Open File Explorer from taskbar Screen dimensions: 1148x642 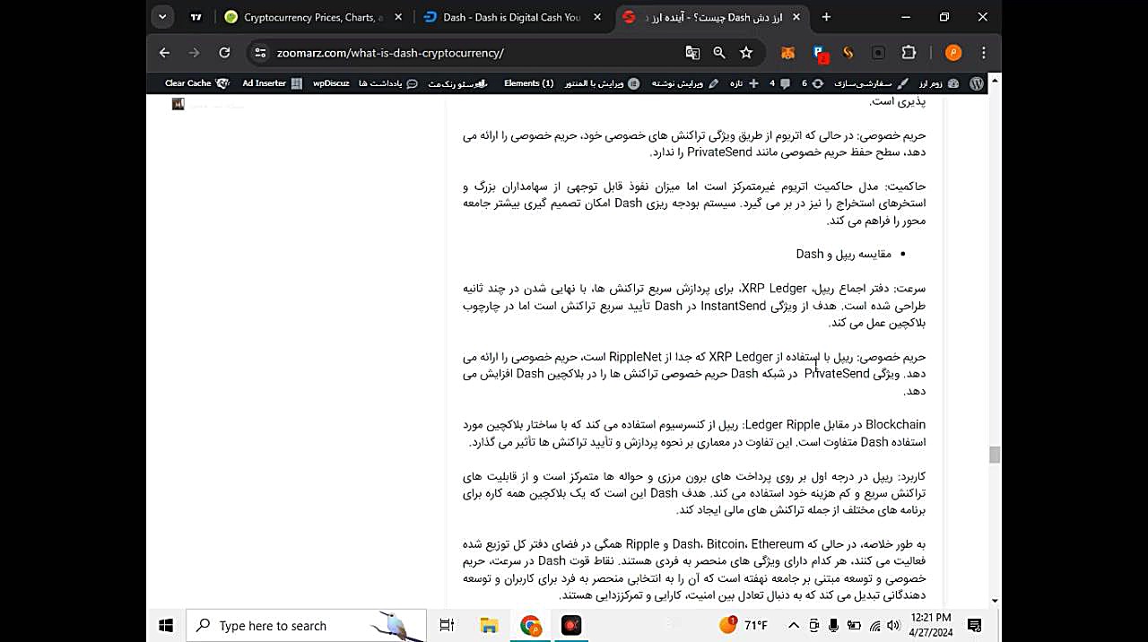(x=489, y=626)
